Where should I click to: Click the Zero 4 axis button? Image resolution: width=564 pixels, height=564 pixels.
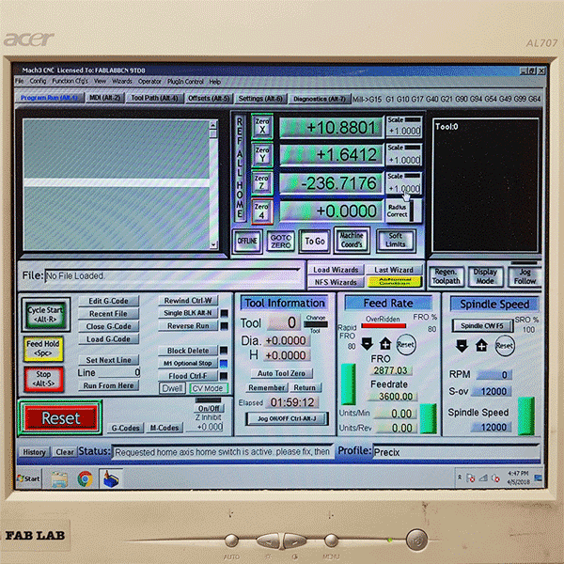(262, 211)
